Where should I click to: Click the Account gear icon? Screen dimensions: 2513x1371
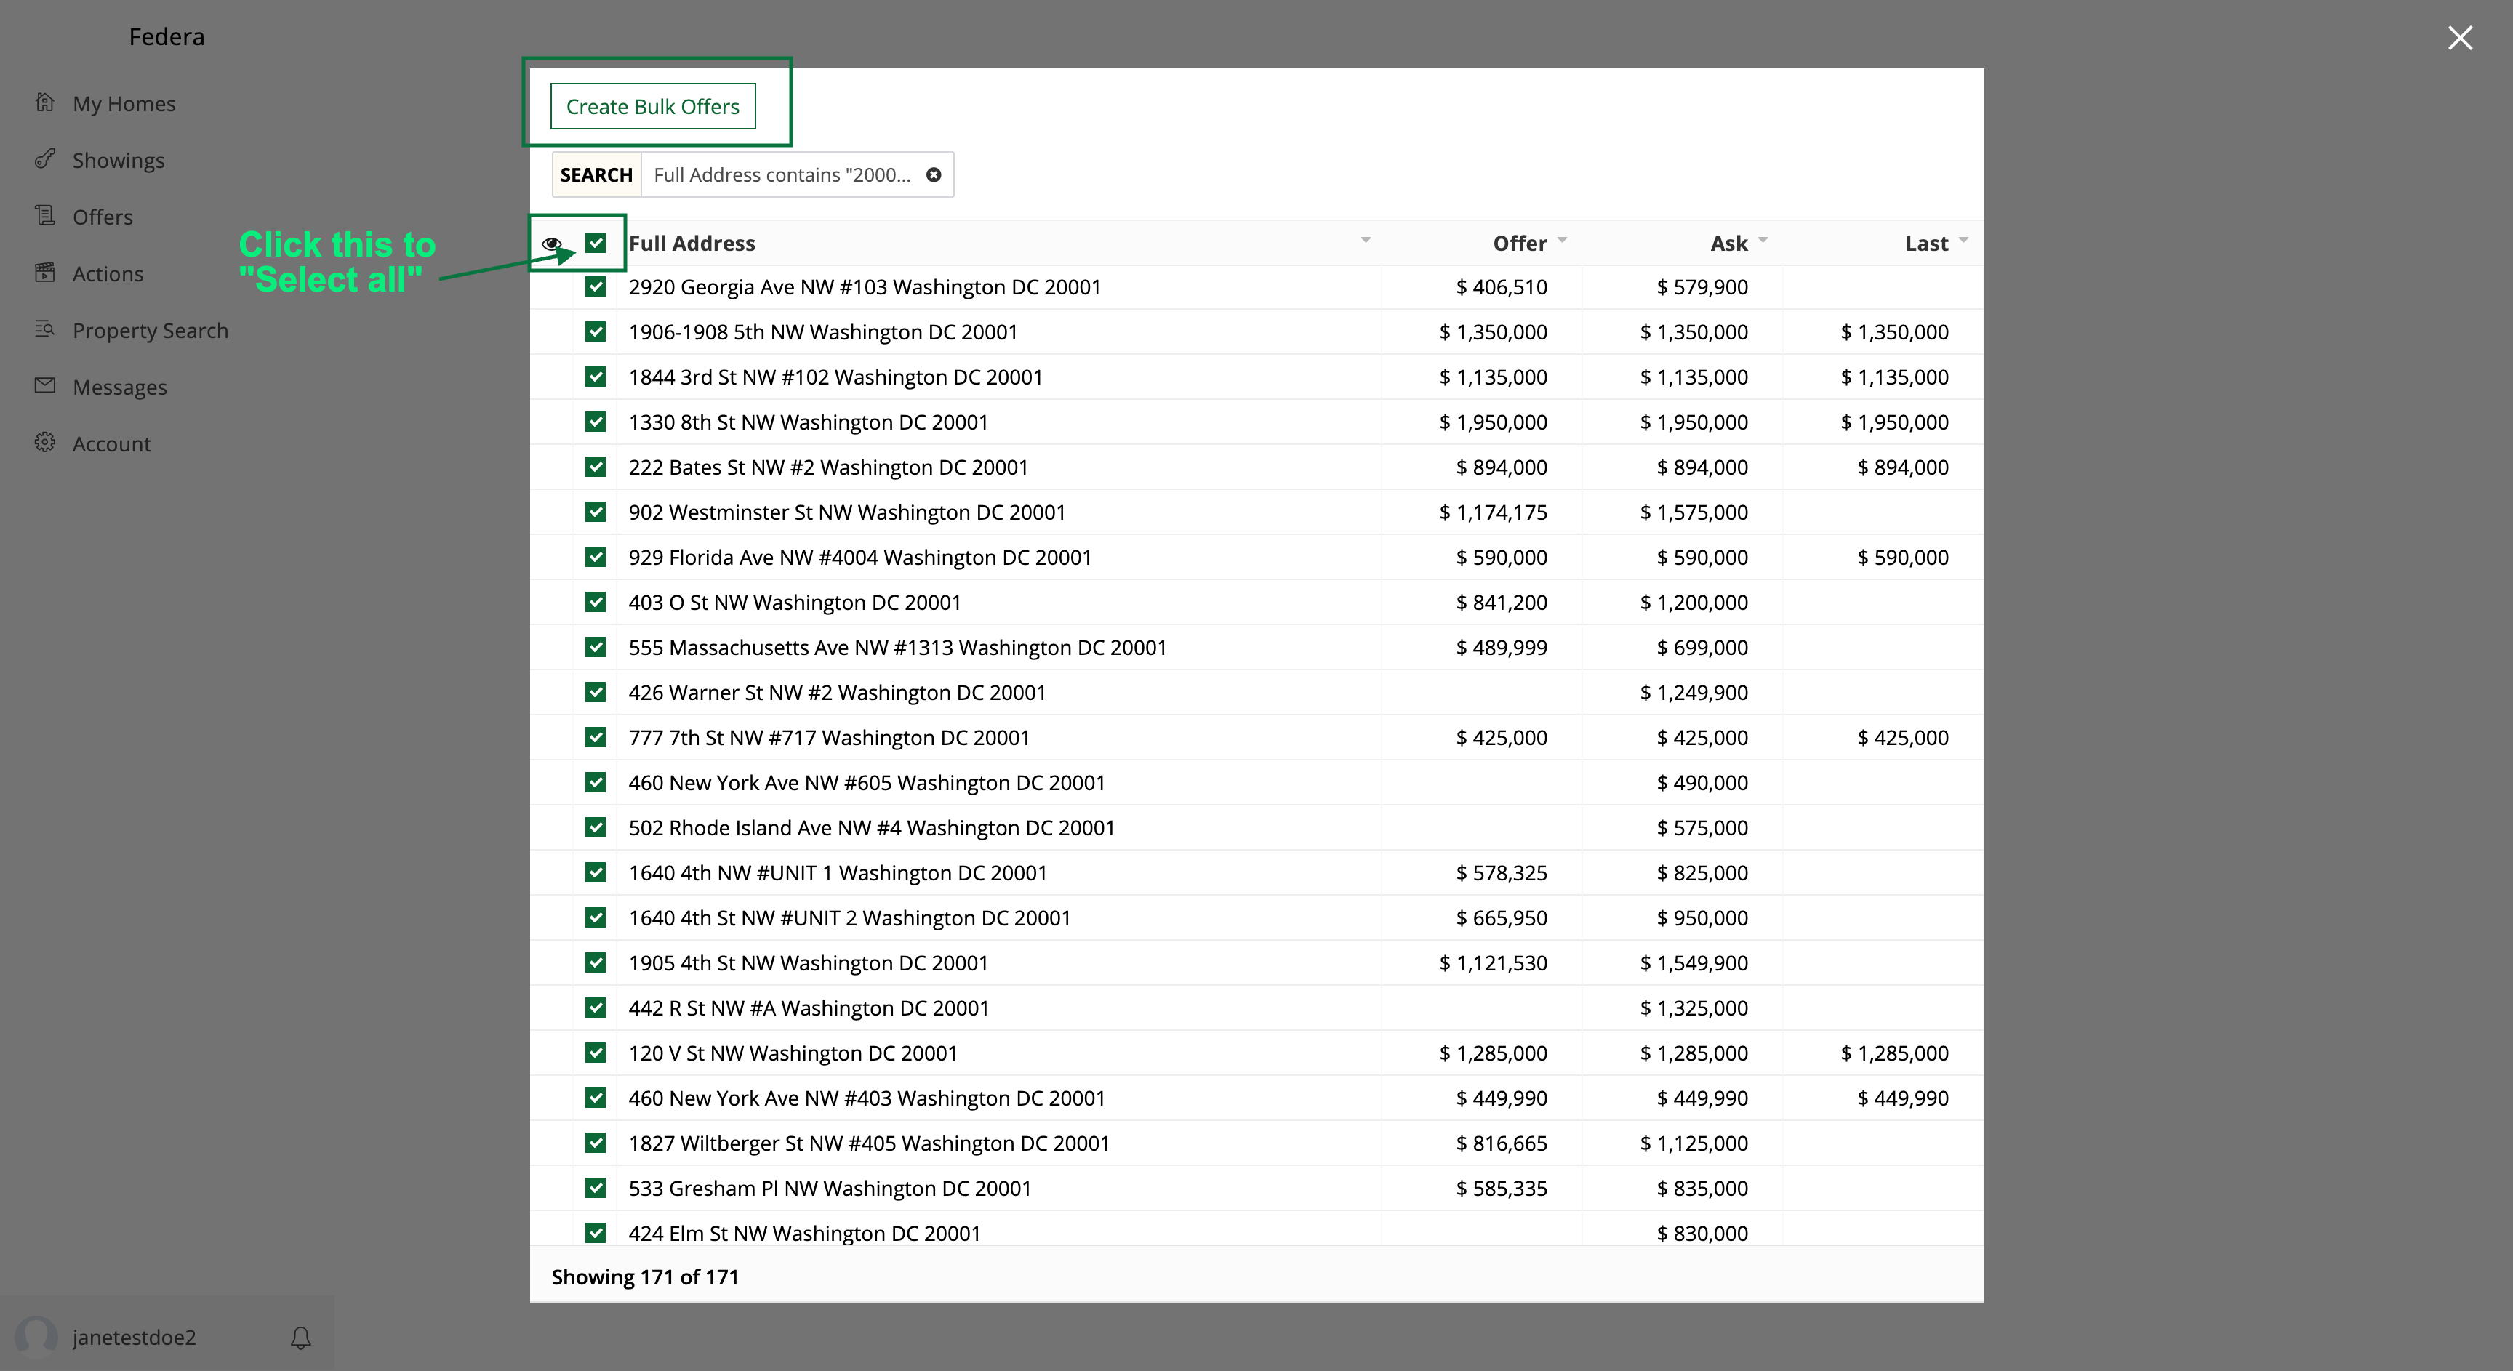pos(45,442)
